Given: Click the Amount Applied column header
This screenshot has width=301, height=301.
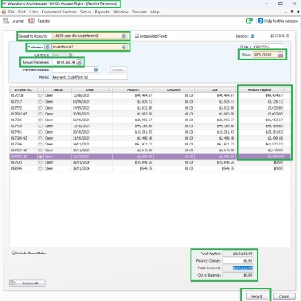Looking at the screenshot, I should pyautogui.click(x=260, y=89).
